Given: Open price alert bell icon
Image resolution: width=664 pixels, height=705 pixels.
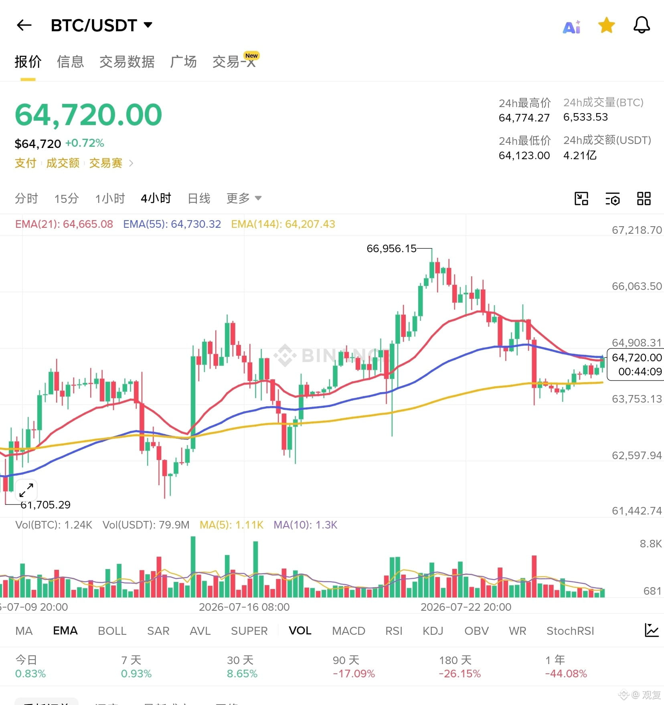Looking at the screenshot, I should [642, 25].
